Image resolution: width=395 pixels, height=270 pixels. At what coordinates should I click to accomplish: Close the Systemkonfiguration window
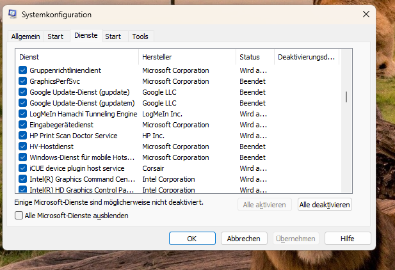366,14
